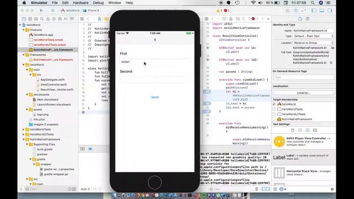Image resolution: width=354 pixels, height=199 pixels.
Task: Collapse the storyboards folder
Action: pos(27,95)
